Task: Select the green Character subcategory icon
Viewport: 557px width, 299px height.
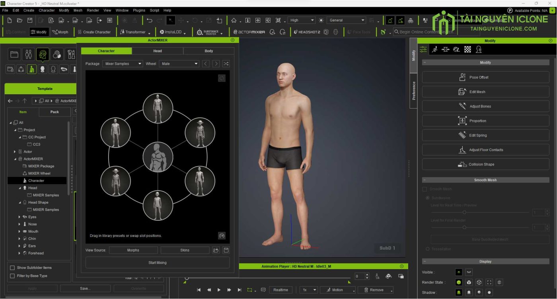Action: tap(31, 69)
